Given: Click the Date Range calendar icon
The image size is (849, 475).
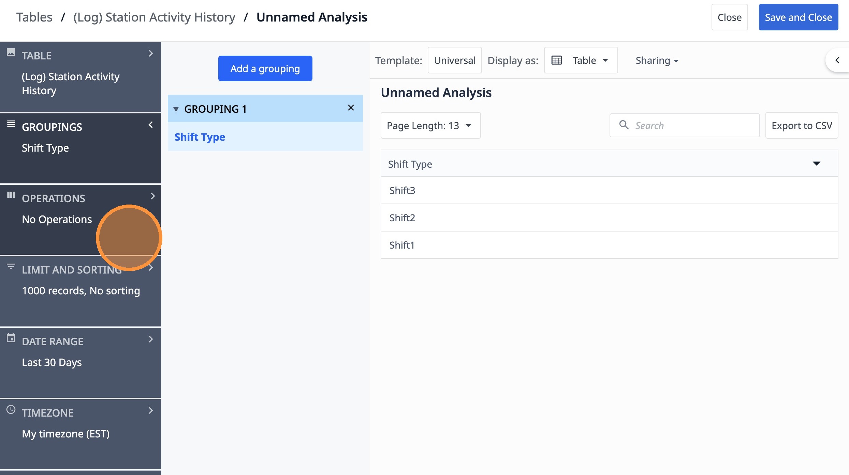Looking at the screenshot, I should pos(11,338).
